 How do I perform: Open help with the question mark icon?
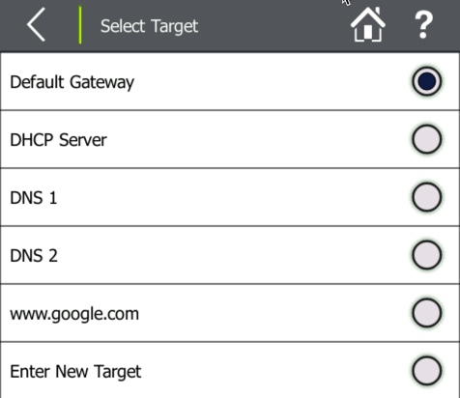(x=423, y=25)
